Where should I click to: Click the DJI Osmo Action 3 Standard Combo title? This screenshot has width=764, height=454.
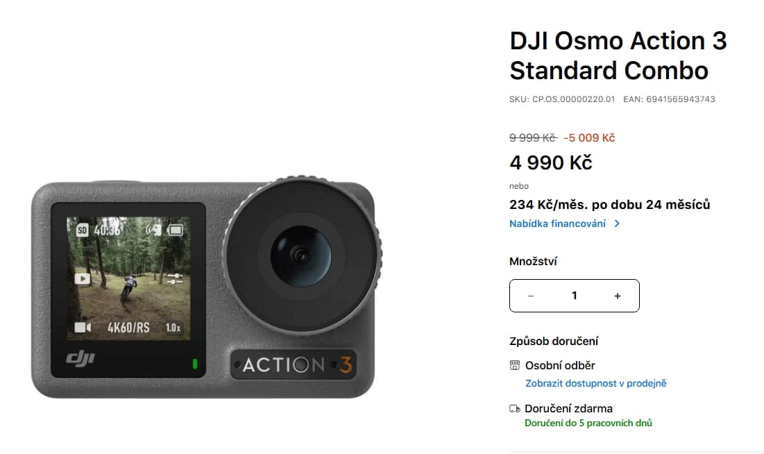point(618,55)
